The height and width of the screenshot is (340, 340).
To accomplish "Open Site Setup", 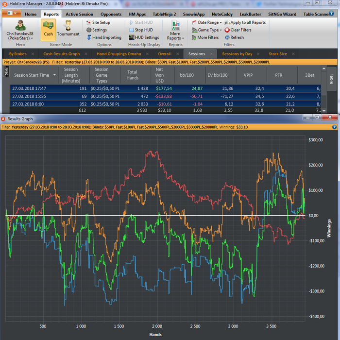I will tap(98, 22).
